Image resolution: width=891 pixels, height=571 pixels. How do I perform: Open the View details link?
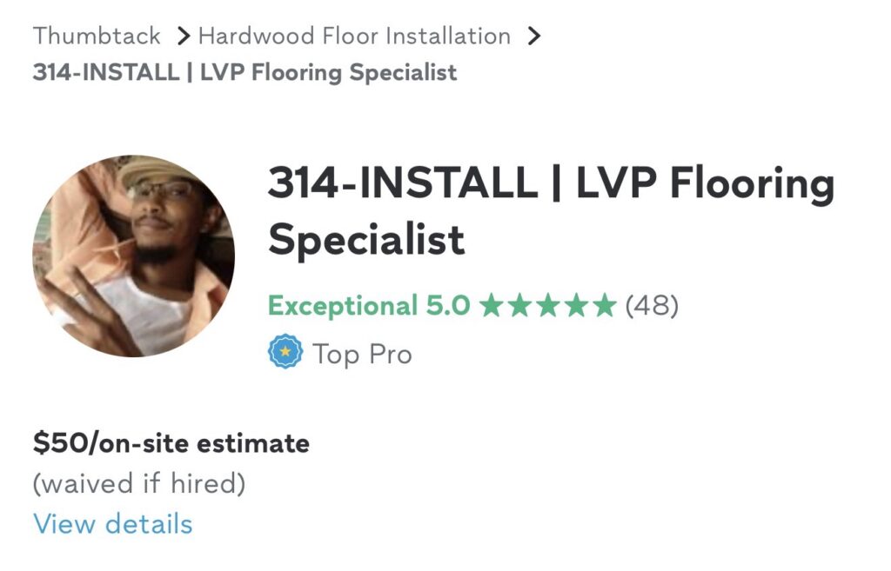point(112,524)
